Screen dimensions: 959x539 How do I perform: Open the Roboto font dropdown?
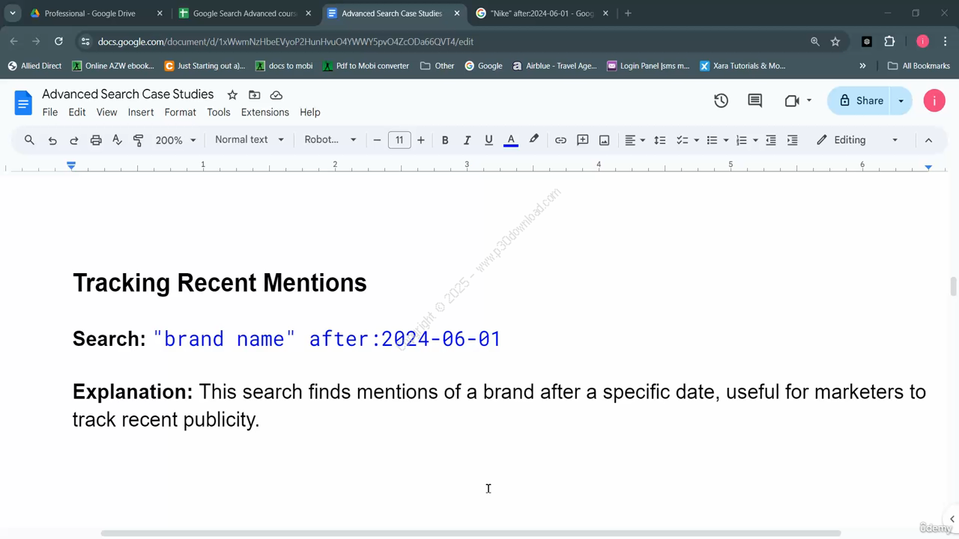click(x=330, y=140)
